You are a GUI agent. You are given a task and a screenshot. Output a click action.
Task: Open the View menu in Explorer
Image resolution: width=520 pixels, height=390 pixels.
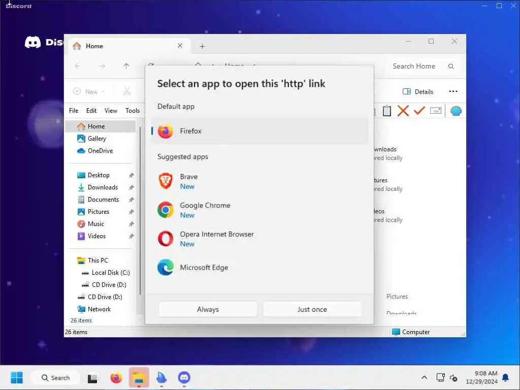tap(111, 111)
